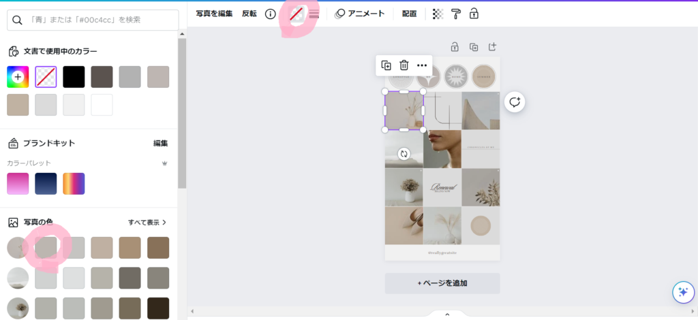Click the search magnifier icon

(18, 20)
